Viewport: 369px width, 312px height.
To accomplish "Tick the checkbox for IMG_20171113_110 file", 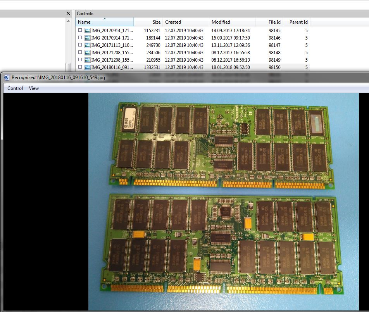I will tap(80, 45).
